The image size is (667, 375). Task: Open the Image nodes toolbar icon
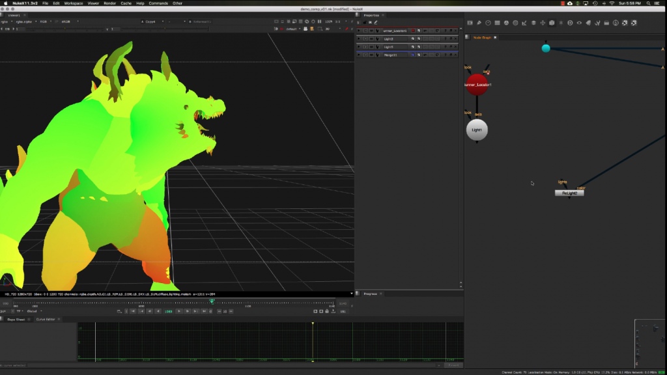coord(469,23)
